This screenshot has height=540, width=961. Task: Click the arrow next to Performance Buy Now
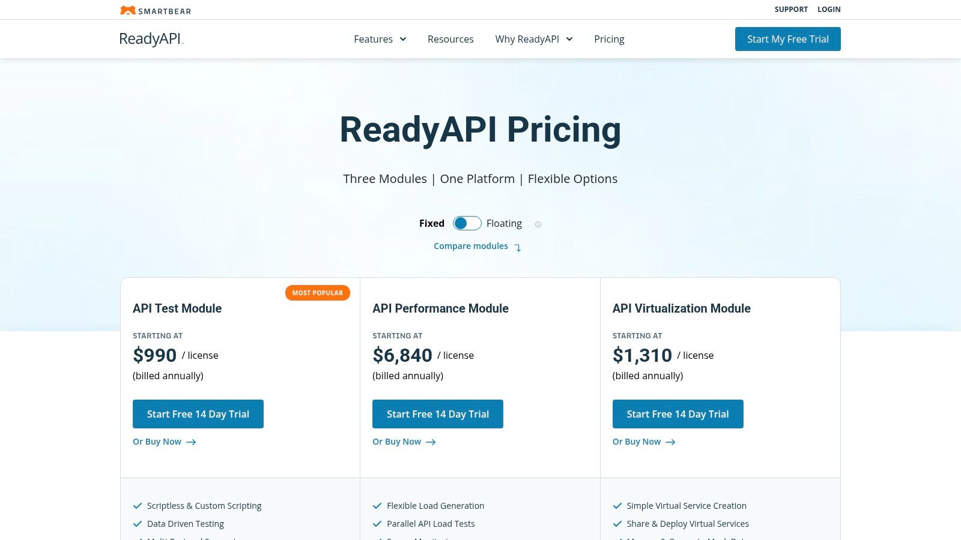click(431, 442)
